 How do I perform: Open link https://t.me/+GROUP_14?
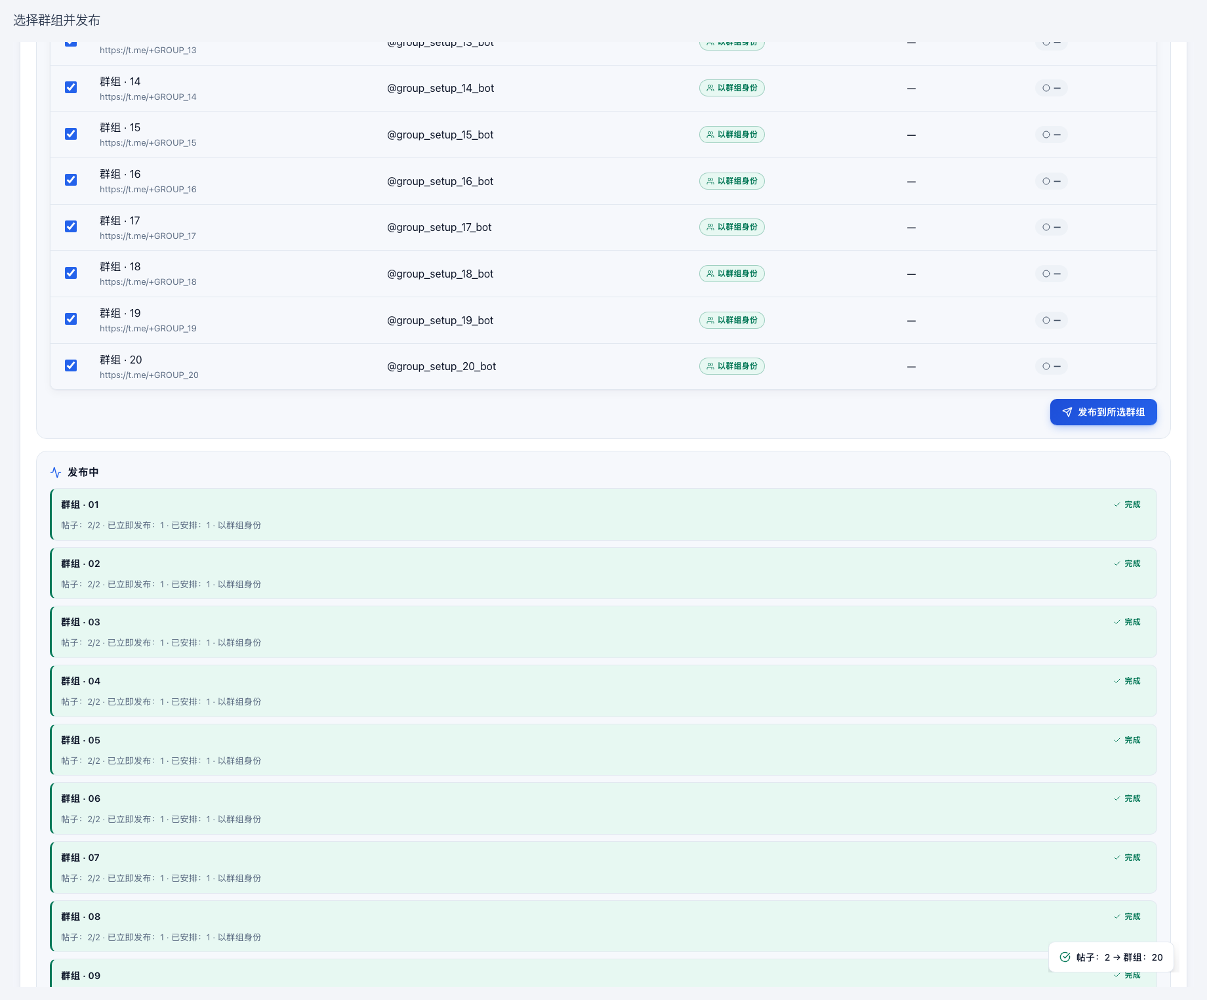[148, 97]
